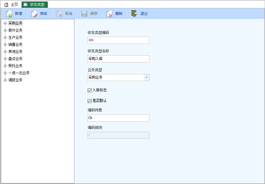Click the 新增 text label
The height and width of the screenshot is (184, 265).
pos(19,14)
